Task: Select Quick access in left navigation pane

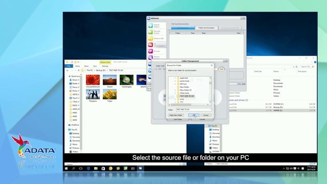Action: coord(75,76)
